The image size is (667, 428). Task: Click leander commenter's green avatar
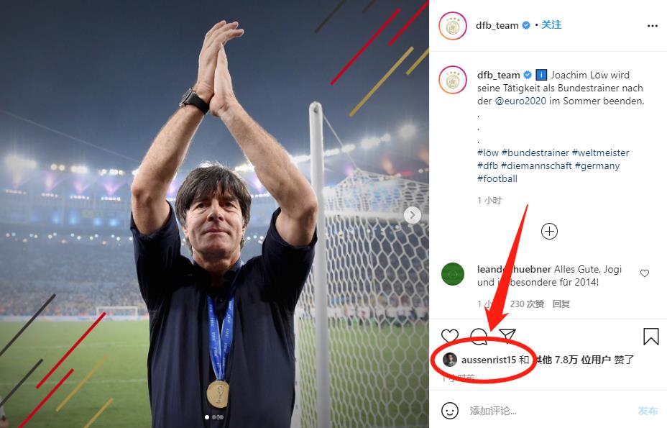453,275
